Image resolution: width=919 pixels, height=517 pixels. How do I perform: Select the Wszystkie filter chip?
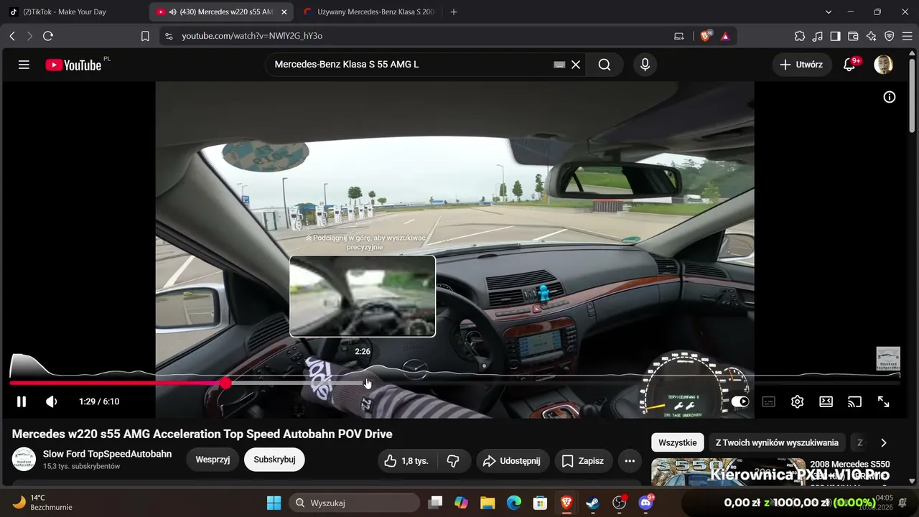[678, 442]
